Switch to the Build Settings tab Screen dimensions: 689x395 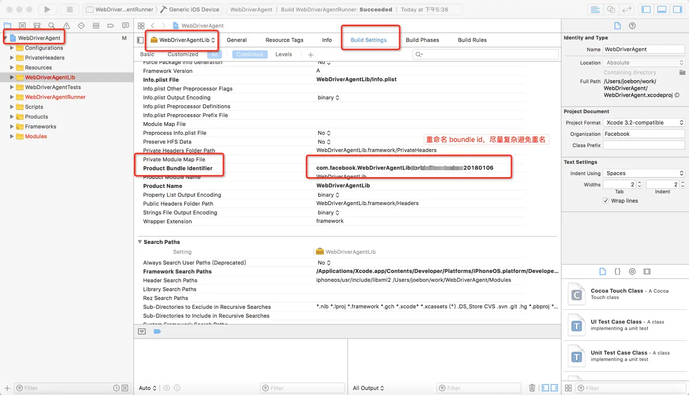pos(369,40)
